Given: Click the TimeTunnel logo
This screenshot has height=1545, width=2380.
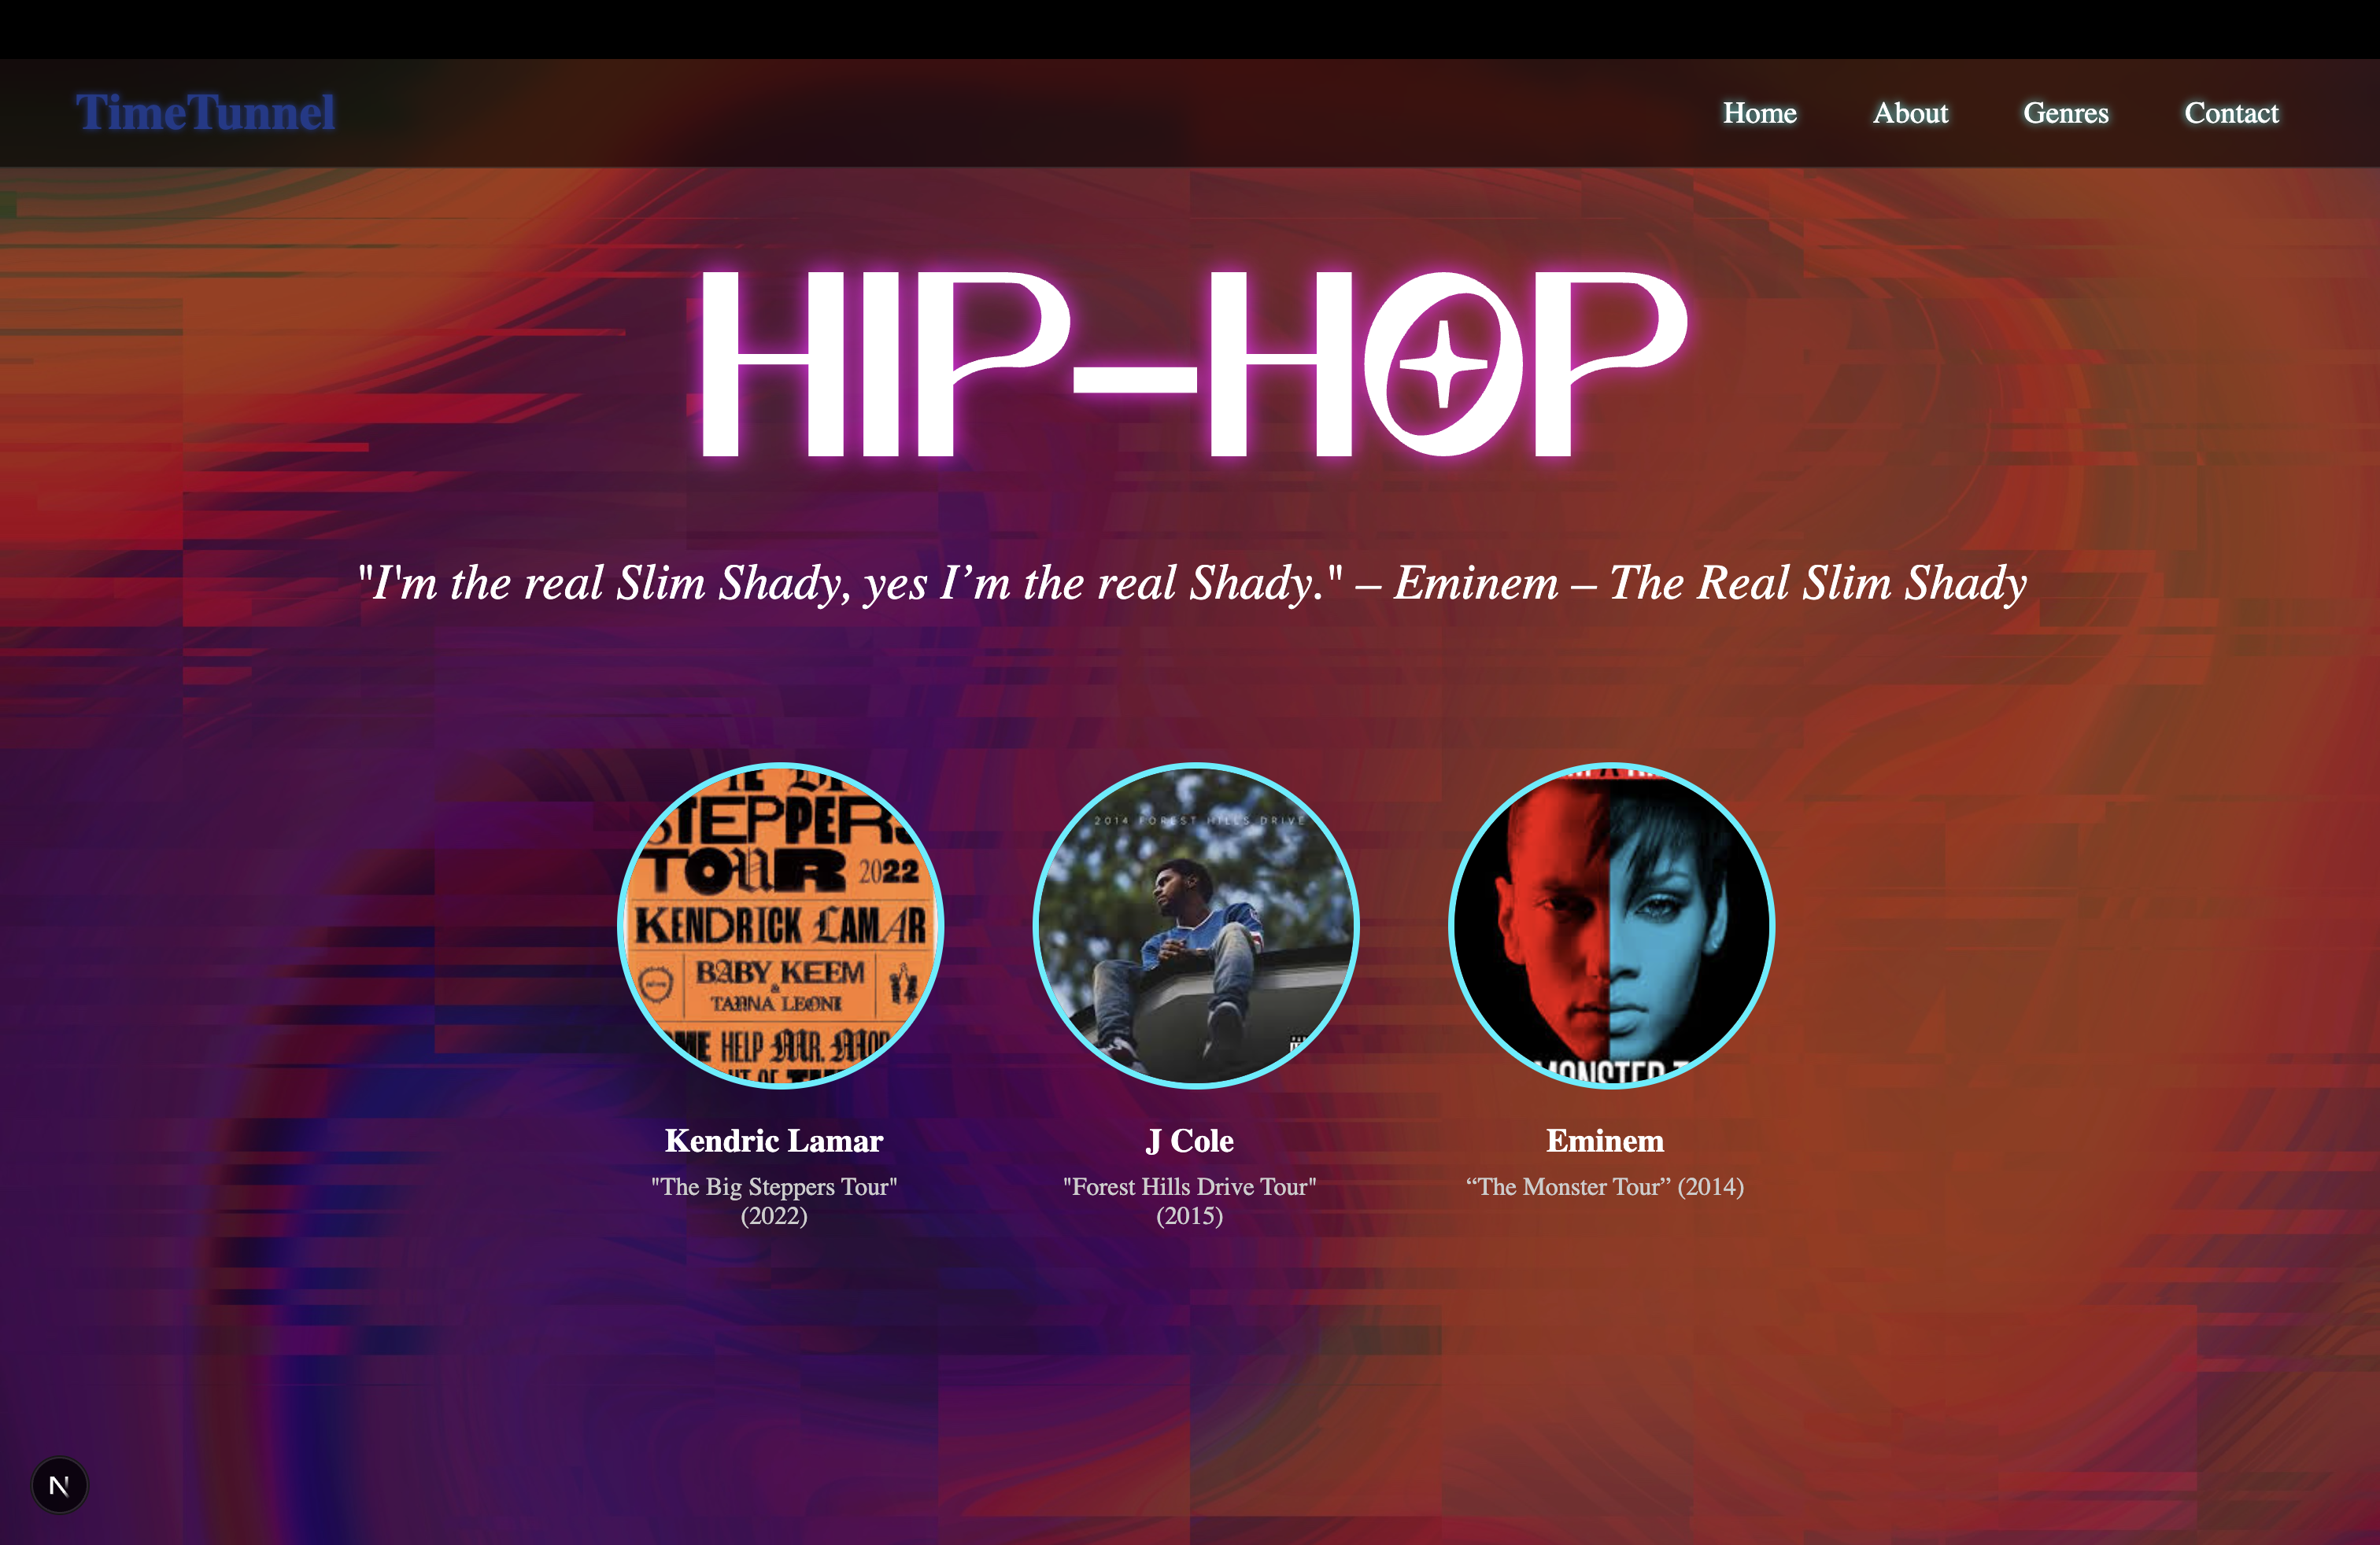Looking at the screenshot, I should coord(205,112).
